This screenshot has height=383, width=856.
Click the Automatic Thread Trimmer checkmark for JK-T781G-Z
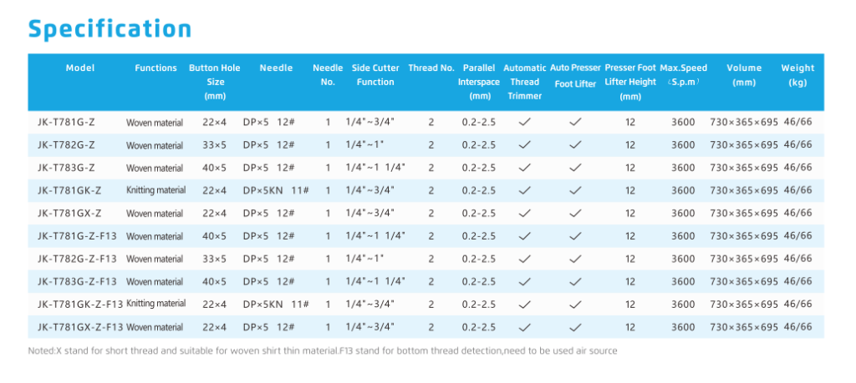(x=525, y=122)
